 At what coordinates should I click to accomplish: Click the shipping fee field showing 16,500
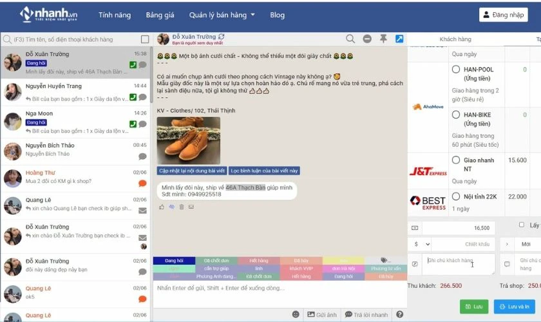(x=458, y=228)
